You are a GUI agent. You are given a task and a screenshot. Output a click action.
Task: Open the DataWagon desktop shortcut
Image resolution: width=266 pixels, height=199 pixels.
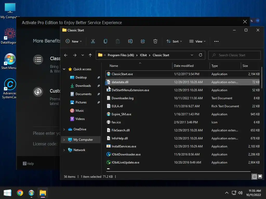9,36
